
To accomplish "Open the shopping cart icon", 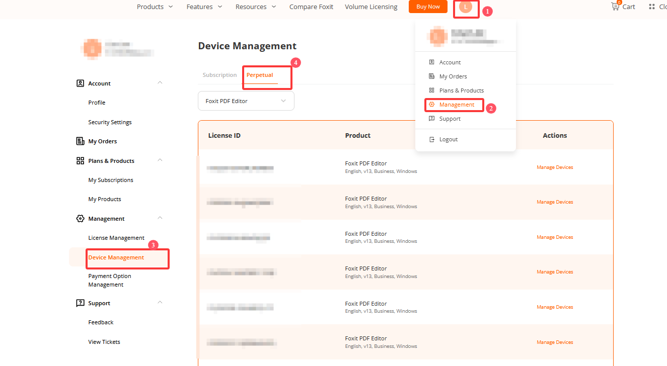I will click(x=615, y=6).
